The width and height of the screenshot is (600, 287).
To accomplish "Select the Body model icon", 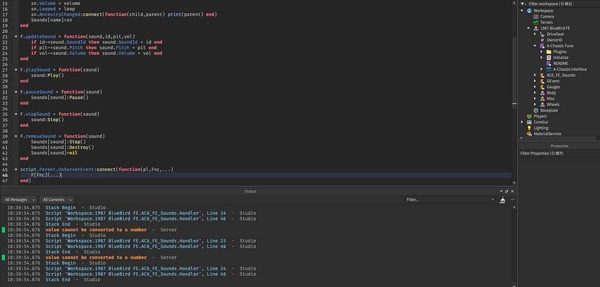I will [x=542, y=93].
